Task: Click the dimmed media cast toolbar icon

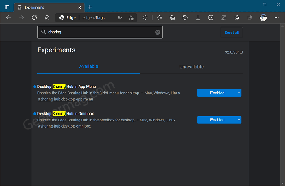Action: [224, 17]
